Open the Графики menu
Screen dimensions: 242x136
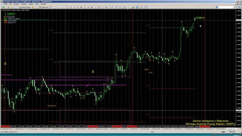[24, 4]
